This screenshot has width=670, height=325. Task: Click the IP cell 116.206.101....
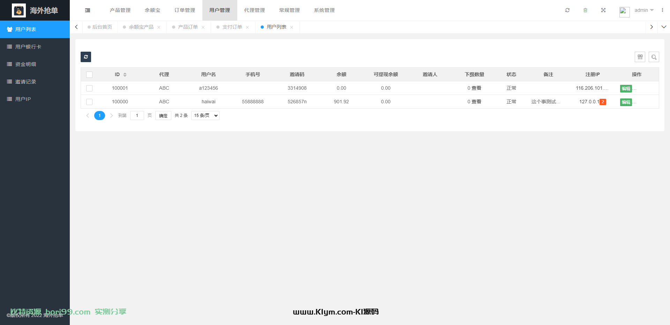tap(592, 88)
